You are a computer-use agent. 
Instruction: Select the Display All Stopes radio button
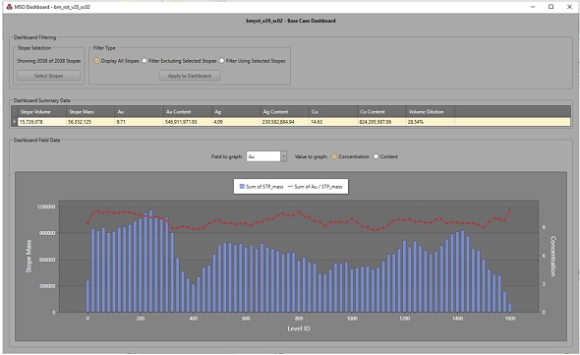coord(96,61)
